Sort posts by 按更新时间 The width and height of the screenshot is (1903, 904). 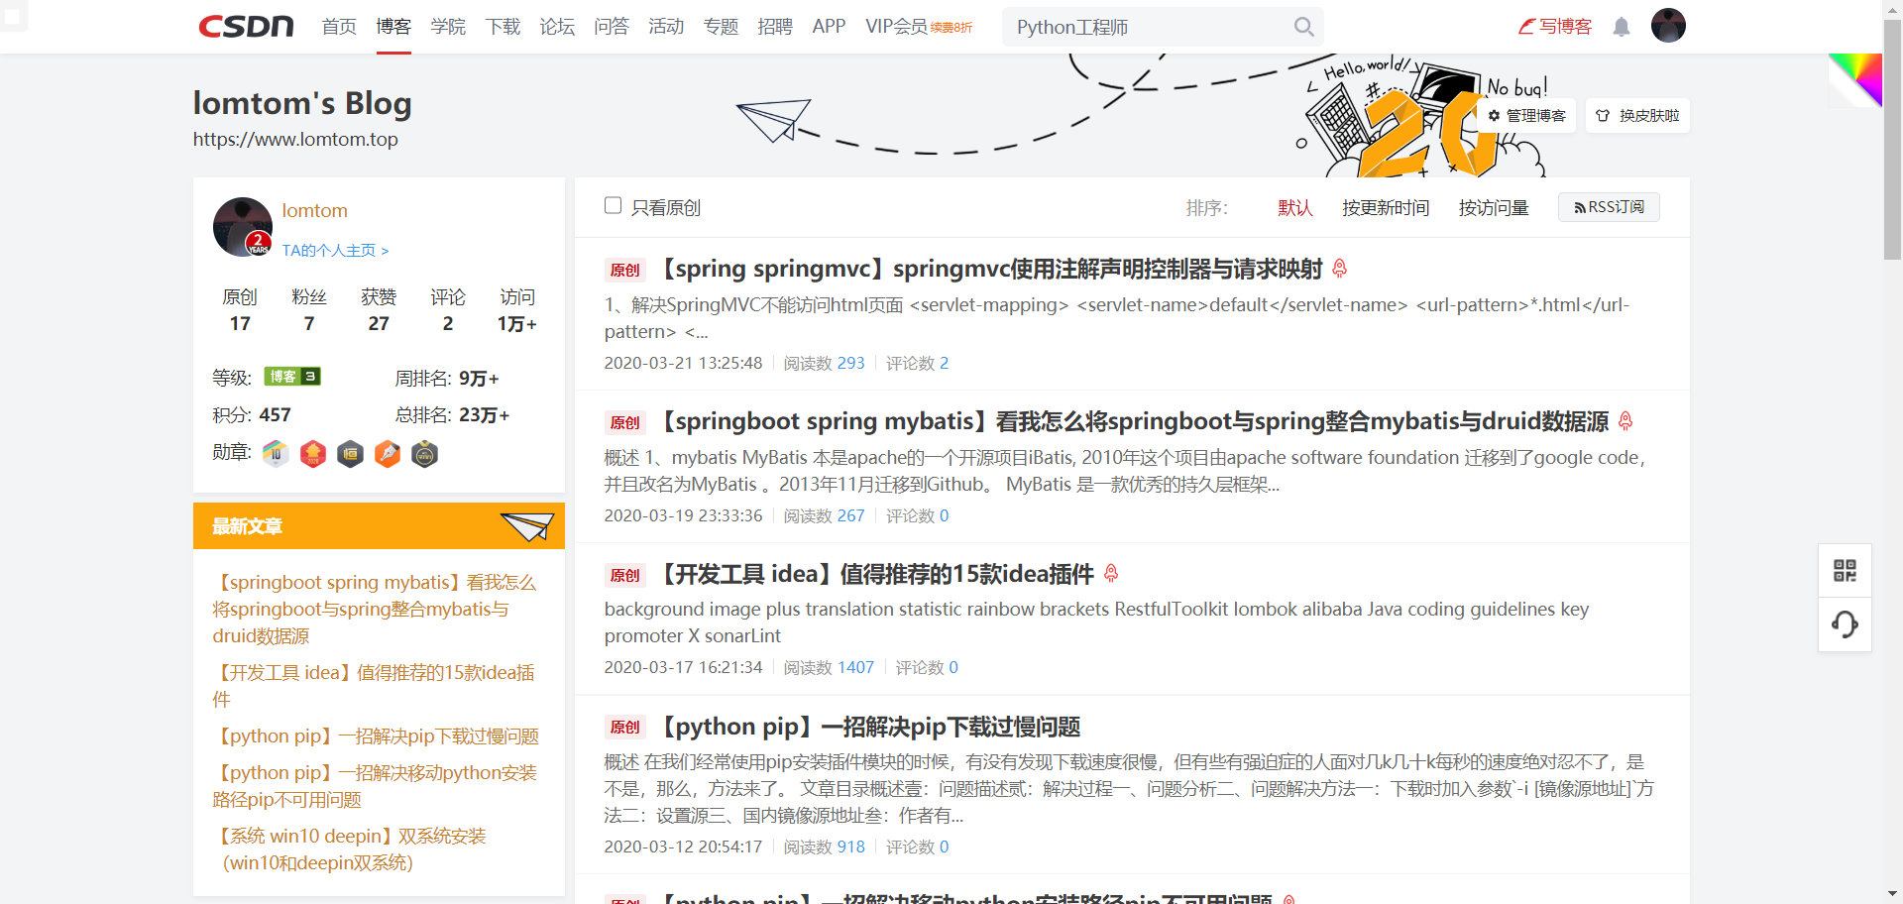coord(1386,207)
